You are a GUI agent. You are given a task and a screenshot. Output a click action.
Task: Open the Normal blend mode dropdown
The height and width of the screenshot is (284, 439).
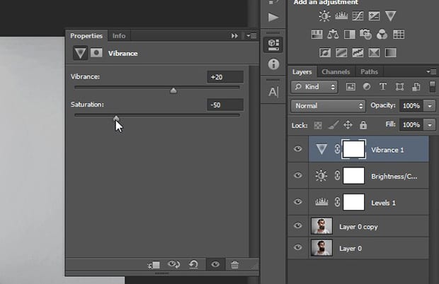click(x=328, y=106)
